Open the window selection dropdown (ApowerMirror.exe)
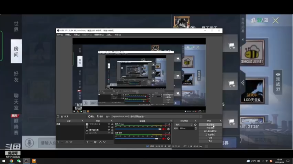Viewport: 293px width, 164px height. pos(157,117)
